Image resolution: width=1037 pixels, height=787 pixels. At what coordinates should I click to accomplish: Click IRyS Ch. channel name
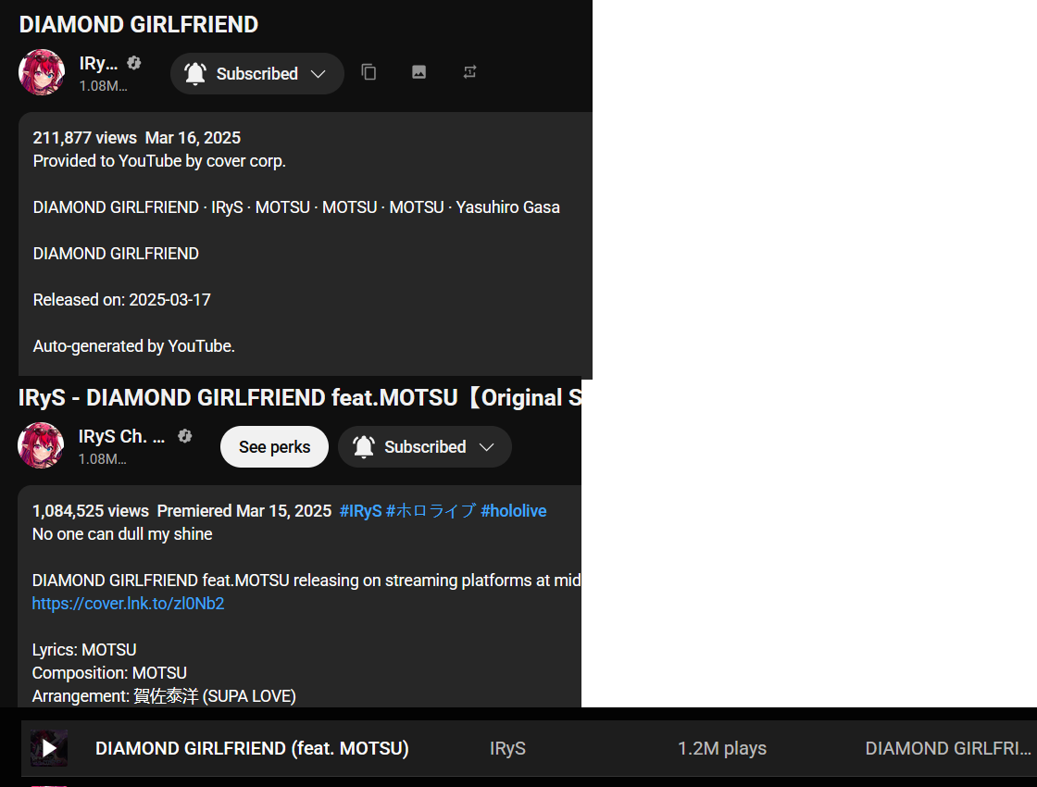point(121,436)
